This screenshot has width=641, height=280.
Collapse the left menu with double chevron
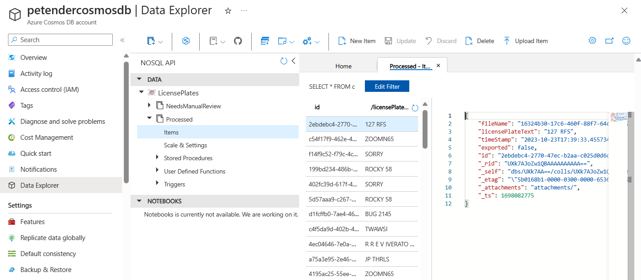pyautogui.click(x=123, y=40)
